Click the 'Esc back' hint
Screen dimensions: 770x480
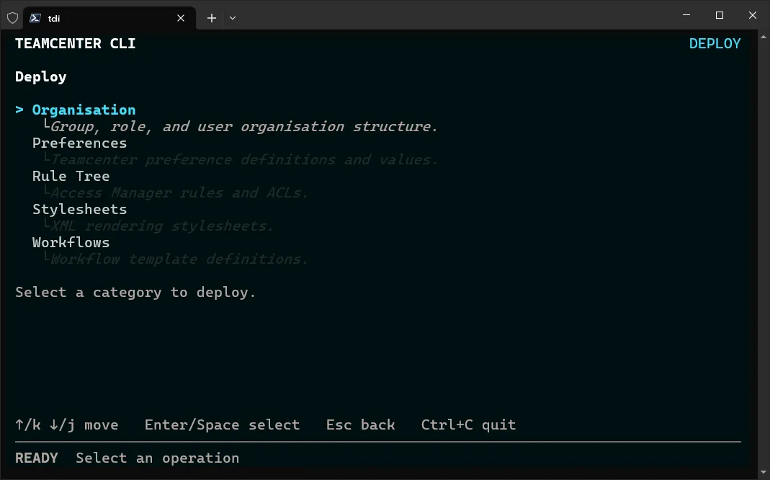pyautogui.click(x=360, y=425)
